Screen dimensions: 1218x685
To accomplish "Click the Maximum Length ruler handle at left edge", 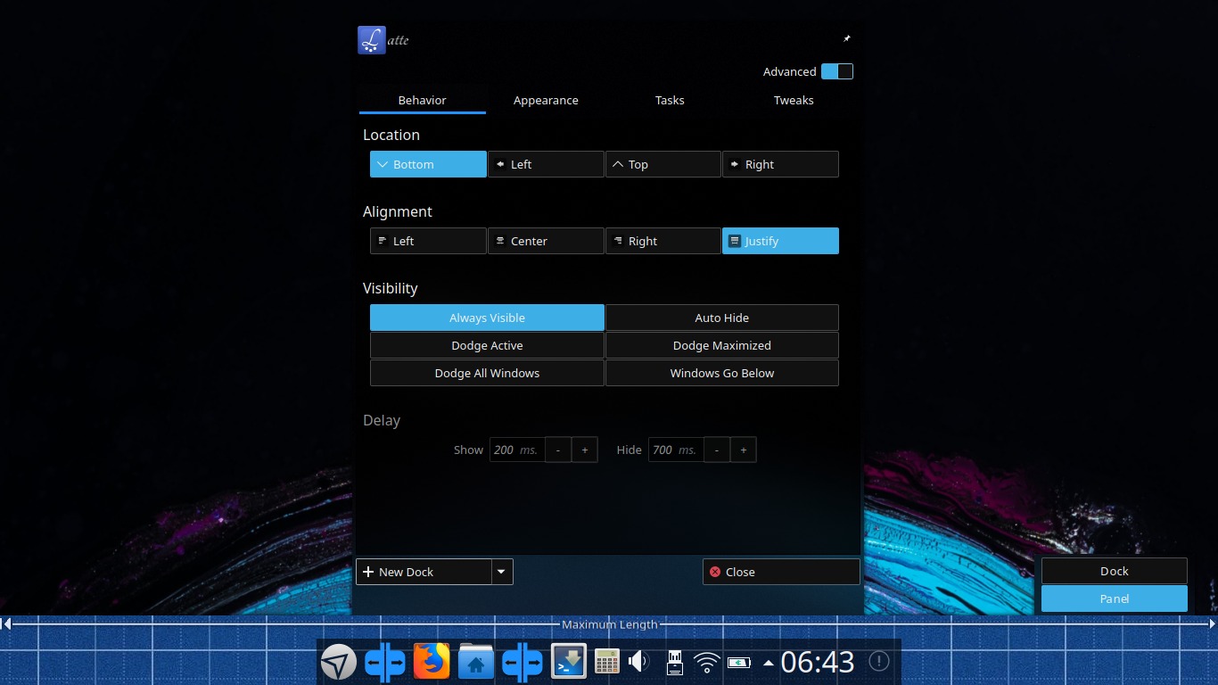I will point(6,624).
